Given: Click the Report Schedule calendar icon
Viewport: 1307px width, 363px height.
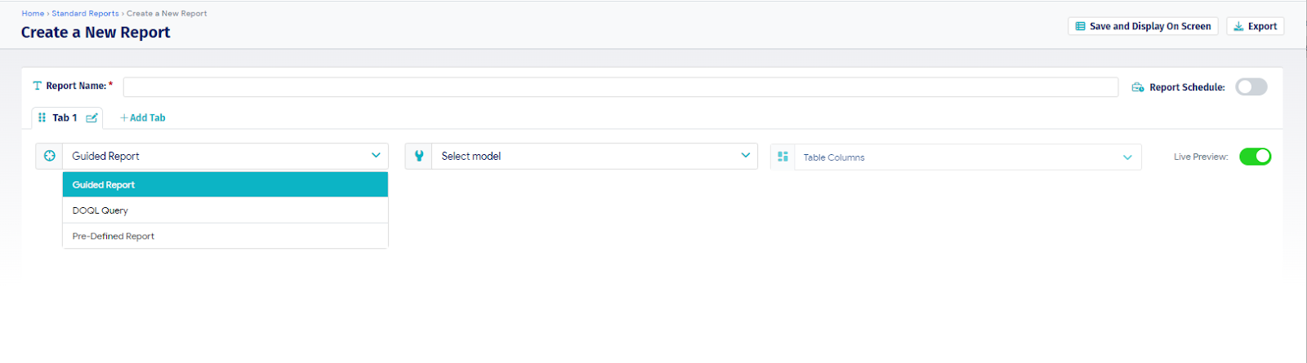Looking at the screenshot, I should tap(1138, 87).
